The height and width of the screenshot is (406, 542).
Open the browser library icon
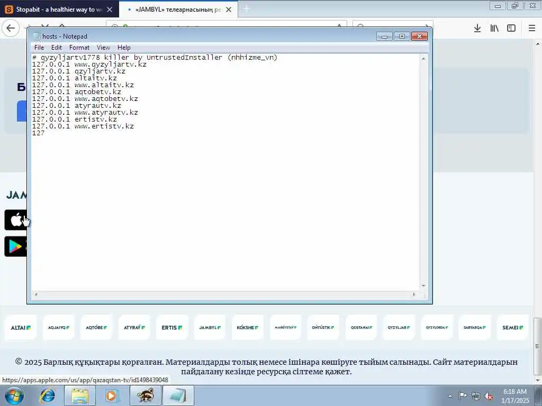tap(494, 28)
